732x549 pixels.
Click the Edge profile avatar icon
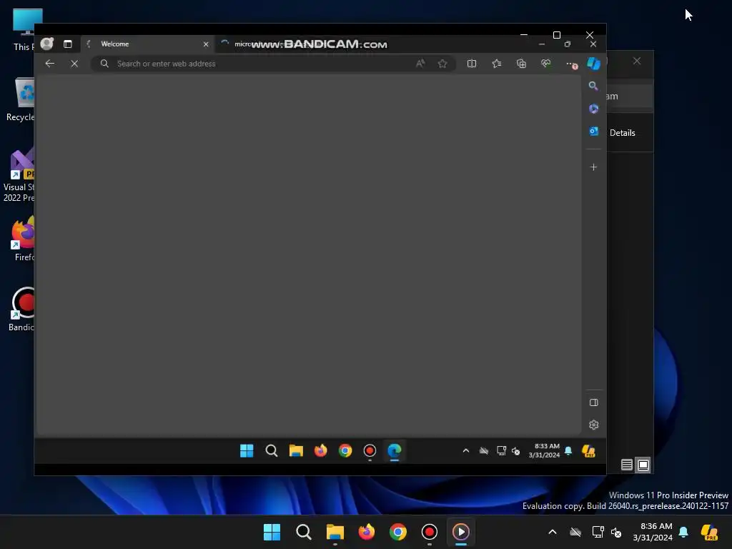[46, 44]
